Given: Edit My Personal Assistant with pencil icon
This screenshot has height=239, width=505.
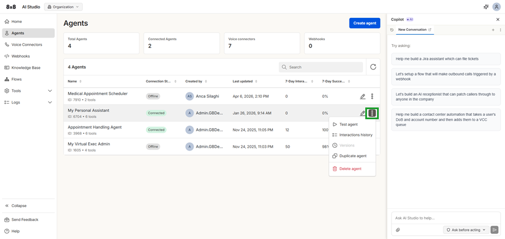Looking at the screenshot, I should tap(362, 113).
